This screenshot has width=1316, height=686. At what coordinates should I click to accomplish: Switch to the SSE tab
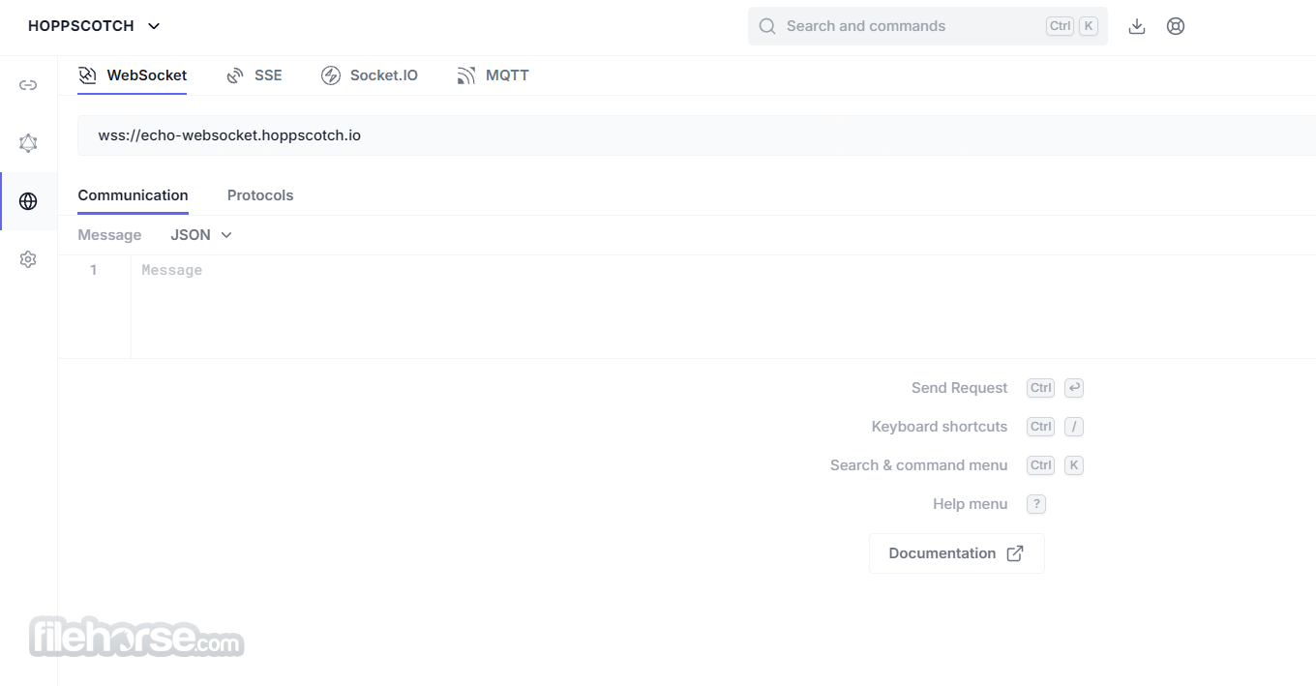[254, 75]
